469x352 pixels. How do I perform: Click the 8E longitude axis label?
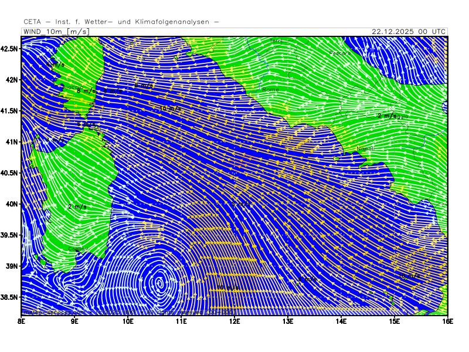22,321
